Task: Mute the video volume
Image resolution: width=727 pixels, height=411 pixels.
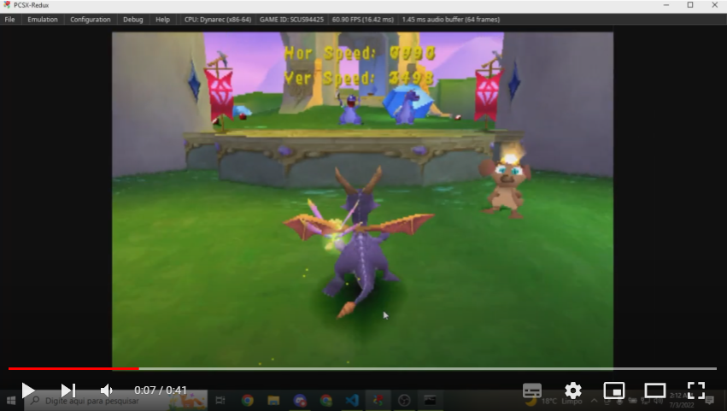Action: click(107, 390)
